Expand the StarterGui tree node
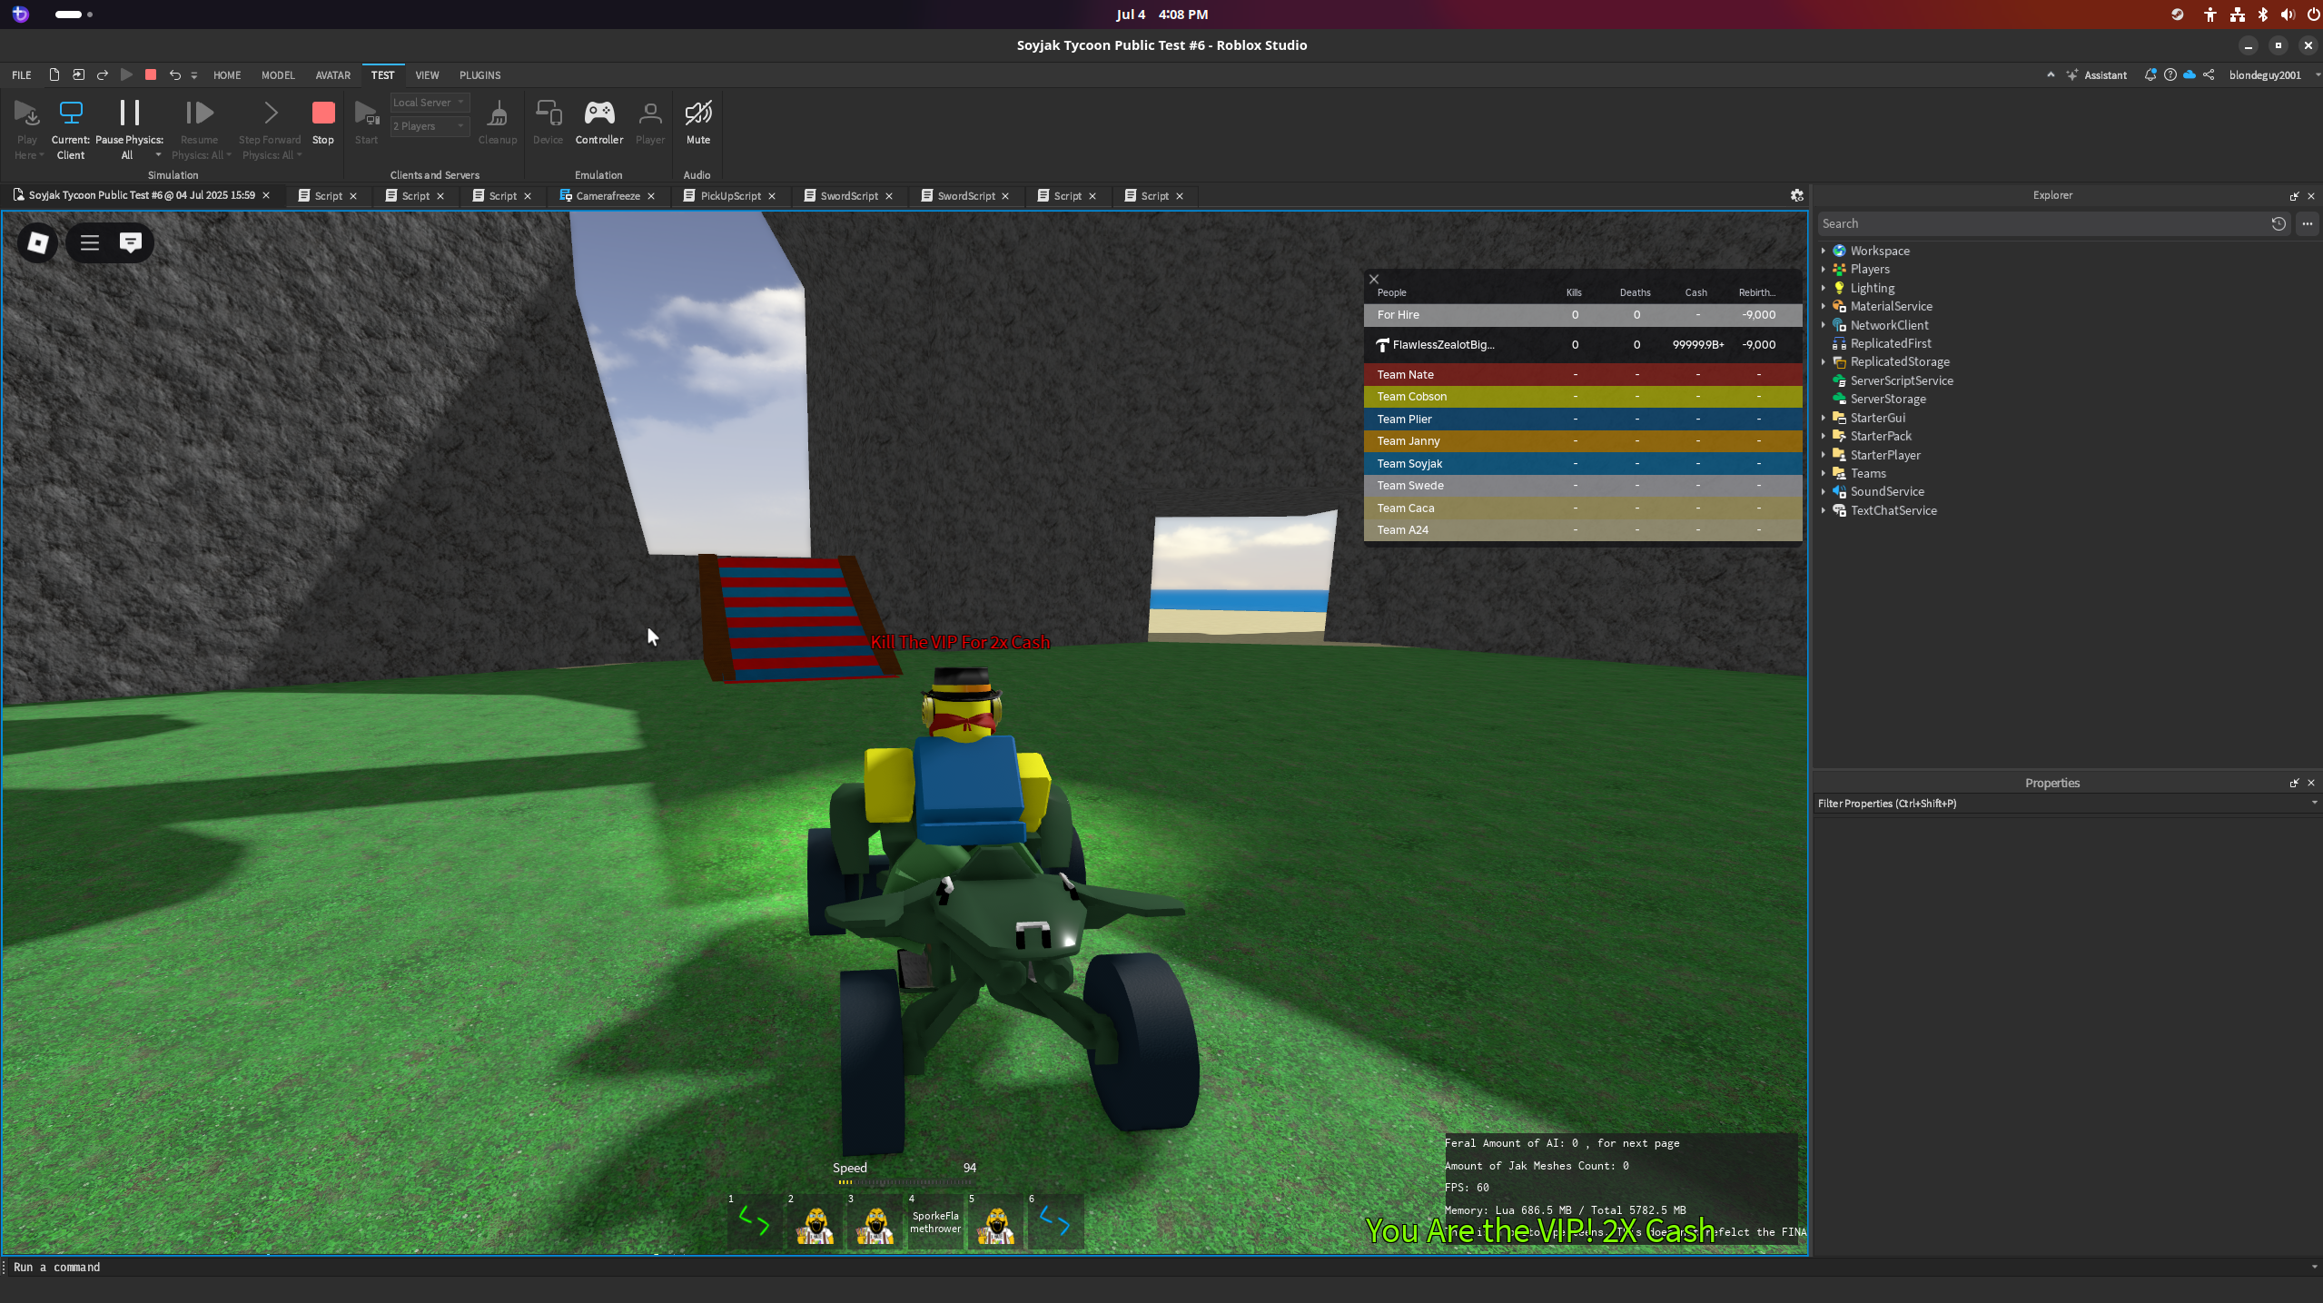2323x1303 pixels. coord(1824,418)
